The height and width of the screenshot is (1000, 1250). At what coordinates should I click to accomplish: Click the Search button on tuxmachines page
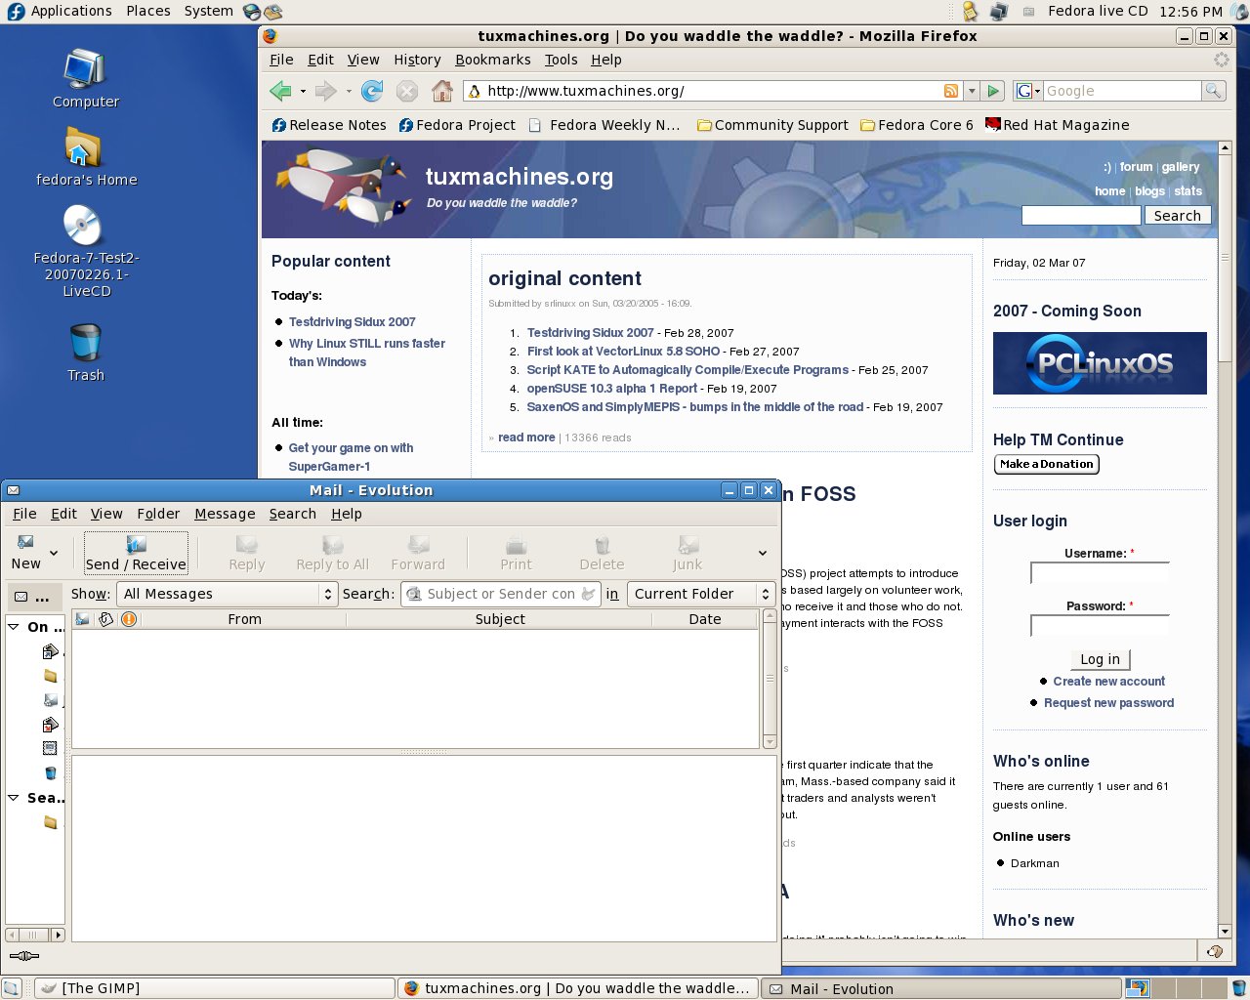point(1177,216)
